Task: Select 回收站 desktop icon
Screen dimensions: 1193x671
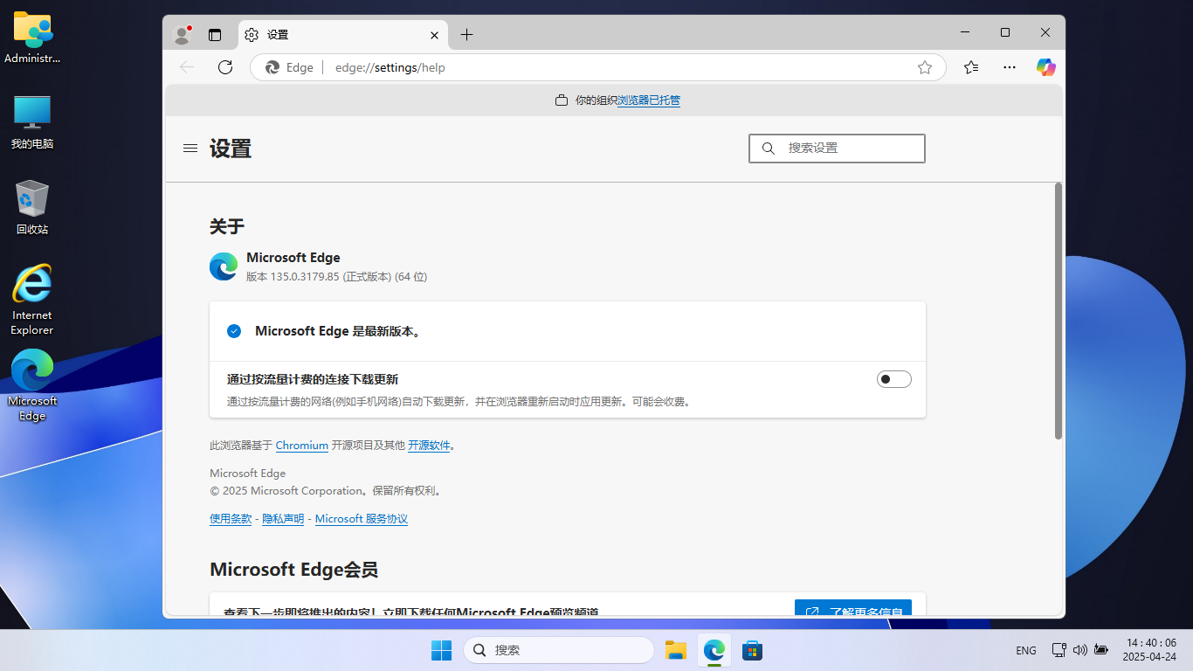Action: pyautogui.click(x=32, y=208)
